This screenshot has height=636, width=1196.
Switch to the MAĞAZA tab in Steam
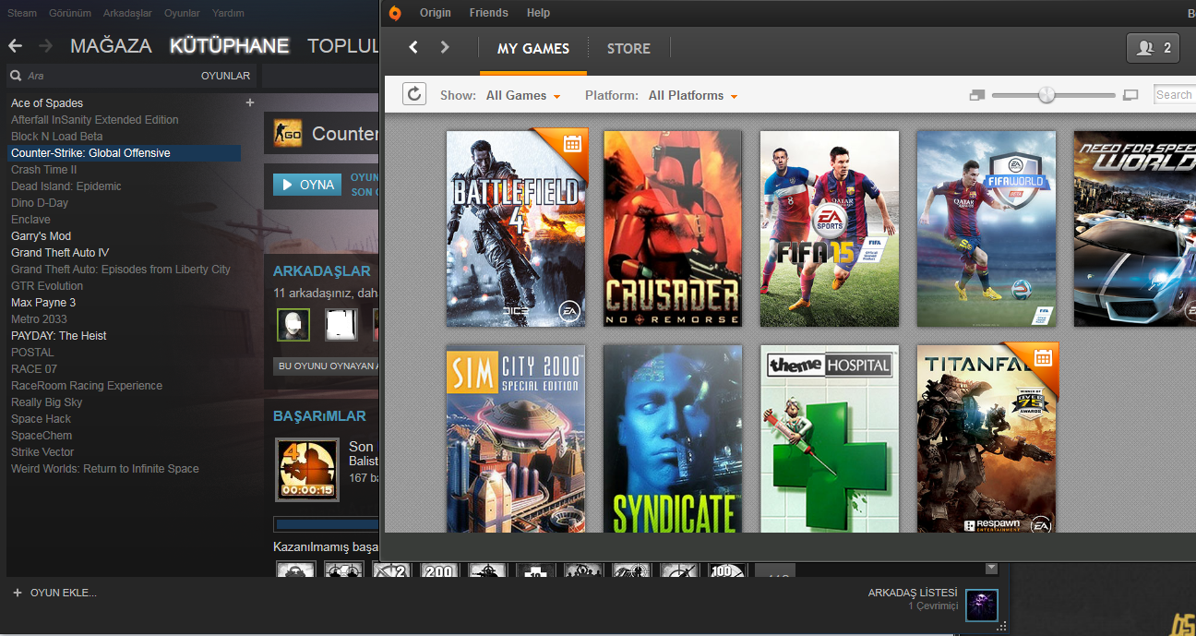tap(111, 45)
